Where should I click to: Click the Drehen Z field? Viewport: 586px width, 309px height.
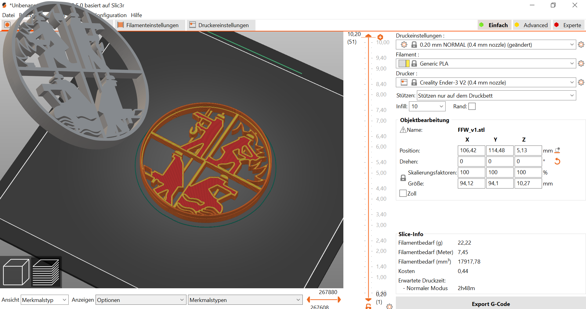pos(528,161)
